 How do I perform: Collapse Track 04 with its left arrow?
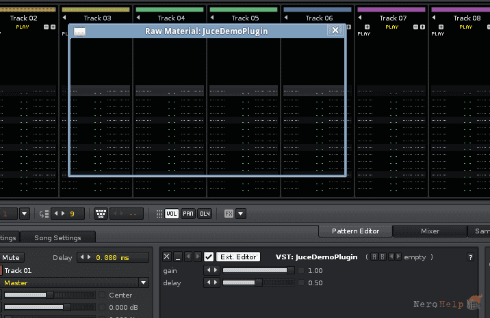[138, 18]
